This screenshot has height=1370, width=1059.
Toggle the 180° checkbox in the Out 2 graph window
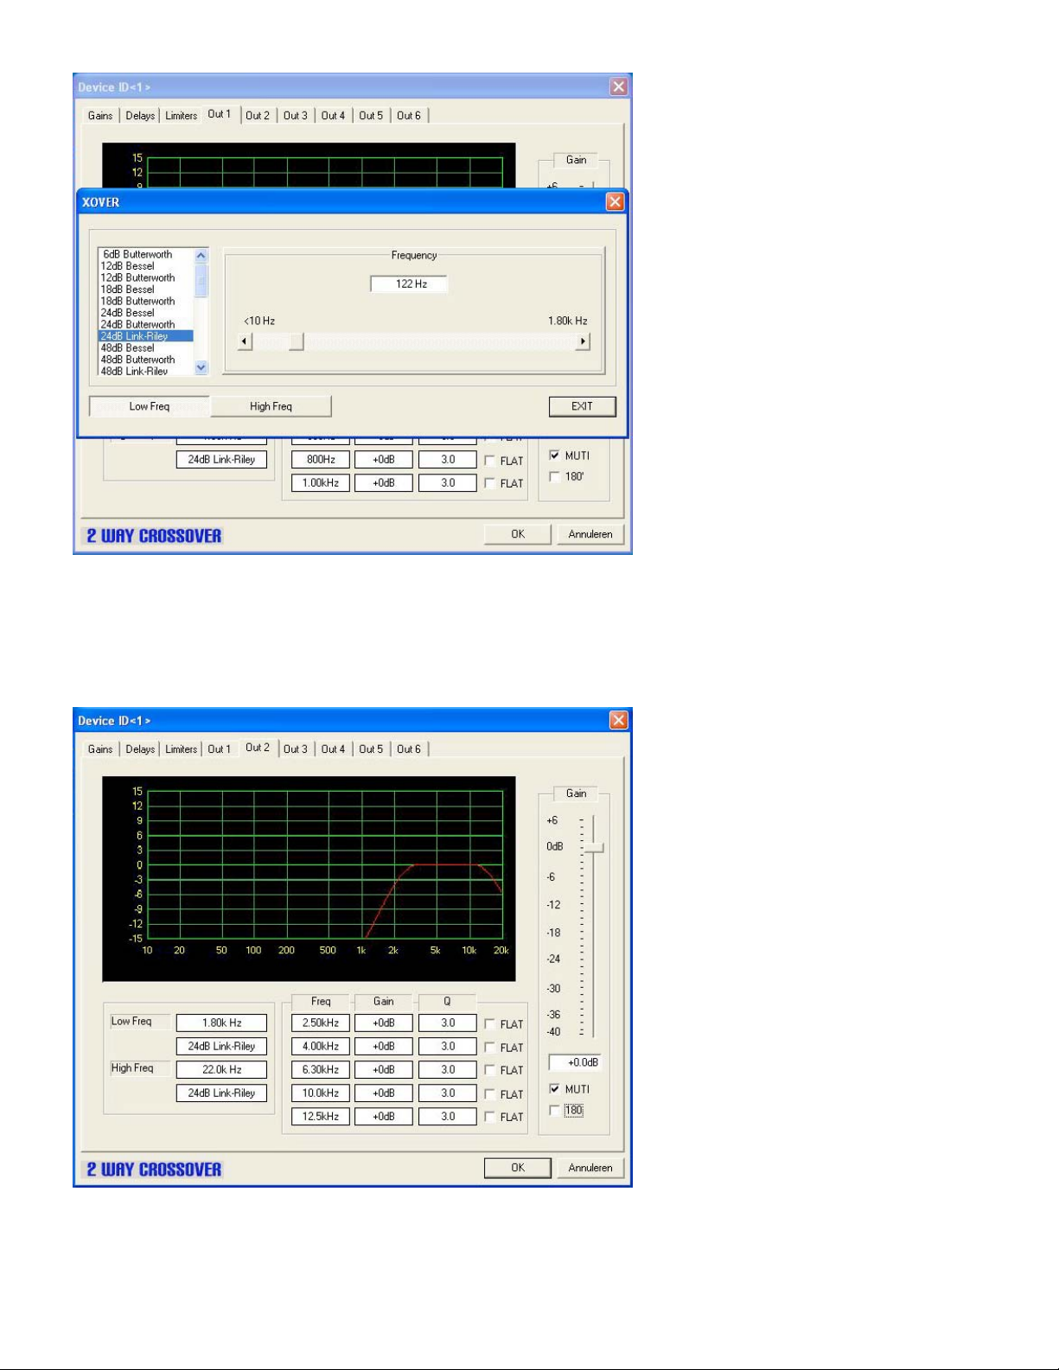pyautogui.click(x=555, y=1110)
